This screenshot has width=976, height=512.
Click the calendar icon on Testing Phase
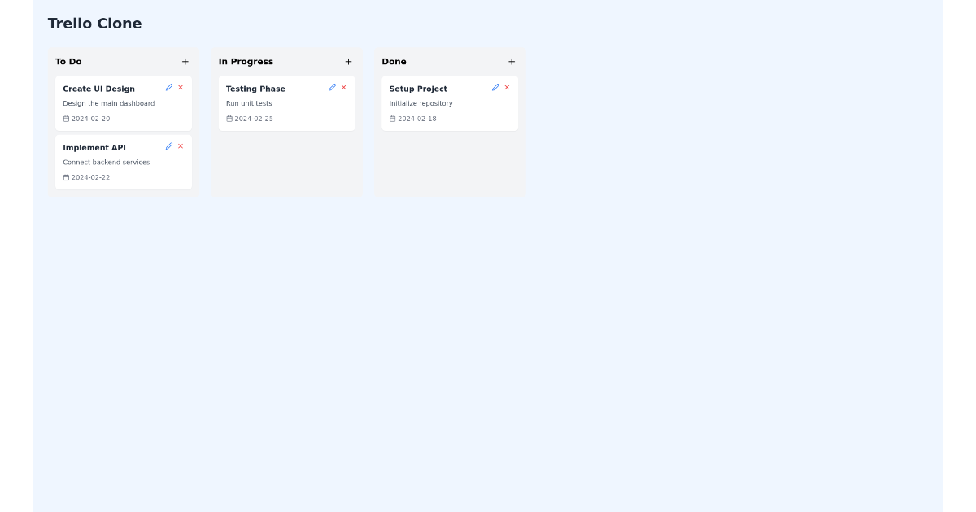230,118
